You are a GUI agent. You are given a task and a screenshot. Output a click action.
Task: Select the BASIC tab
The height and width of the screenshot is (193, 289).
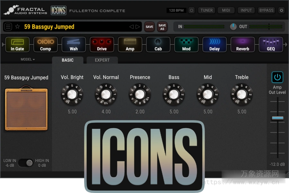tap(68, 60)
